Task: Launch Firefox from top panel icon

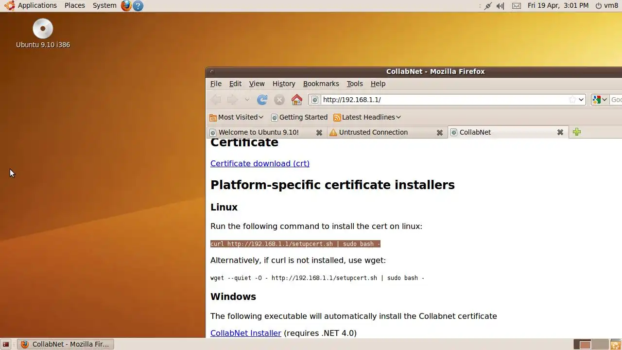Action: tap(126, 5)
